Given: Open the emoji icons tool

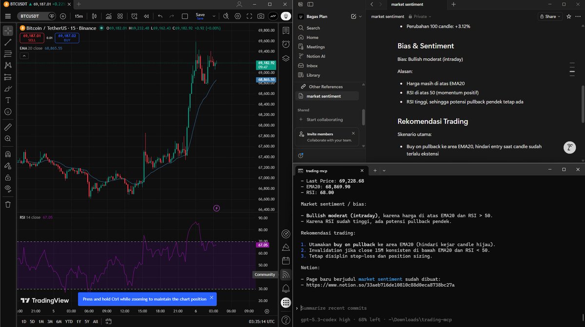Looking at the screenshot, I should [8, 112].
